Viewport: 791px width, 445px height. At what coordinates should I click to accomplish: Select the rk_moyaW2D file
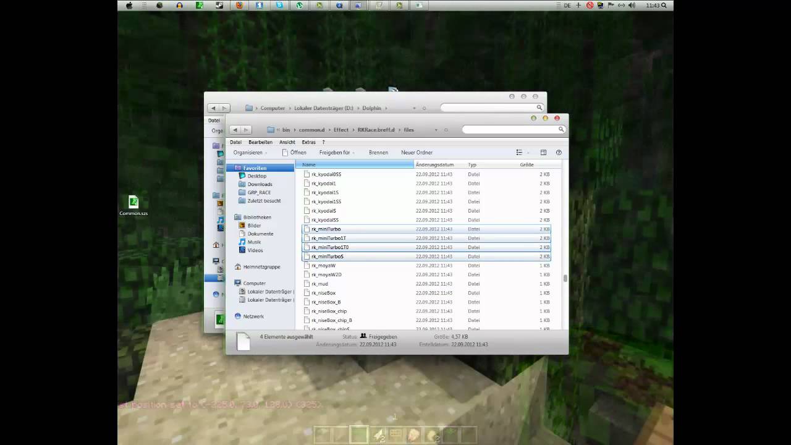click(x=426, y=274)
